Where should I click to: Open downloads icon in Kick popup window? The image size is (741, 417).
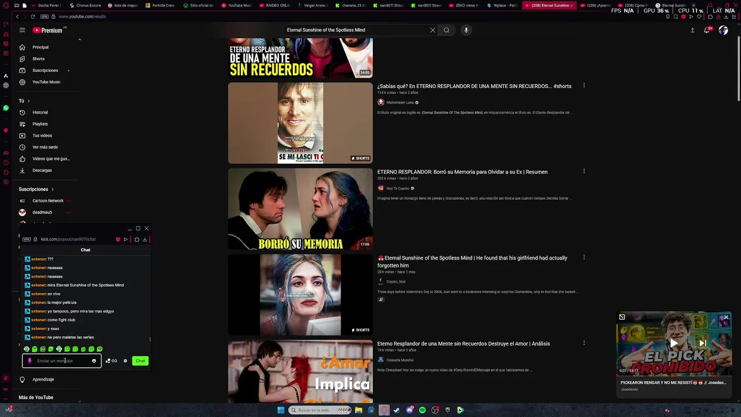pos(145,239)
